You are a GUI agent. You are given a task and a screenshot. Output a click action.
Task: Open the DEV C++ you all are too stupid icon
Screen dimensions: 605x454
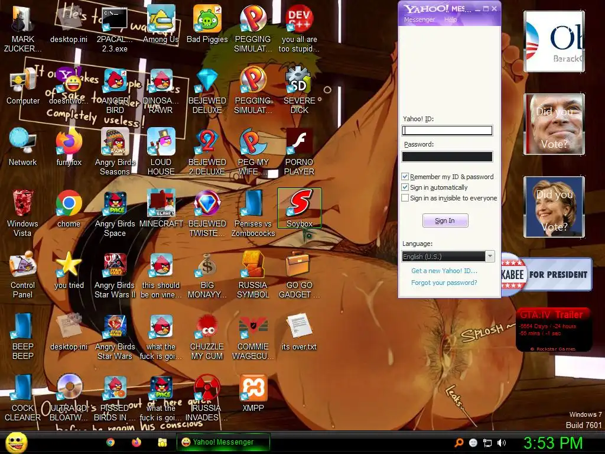click(x=300, y=28)
